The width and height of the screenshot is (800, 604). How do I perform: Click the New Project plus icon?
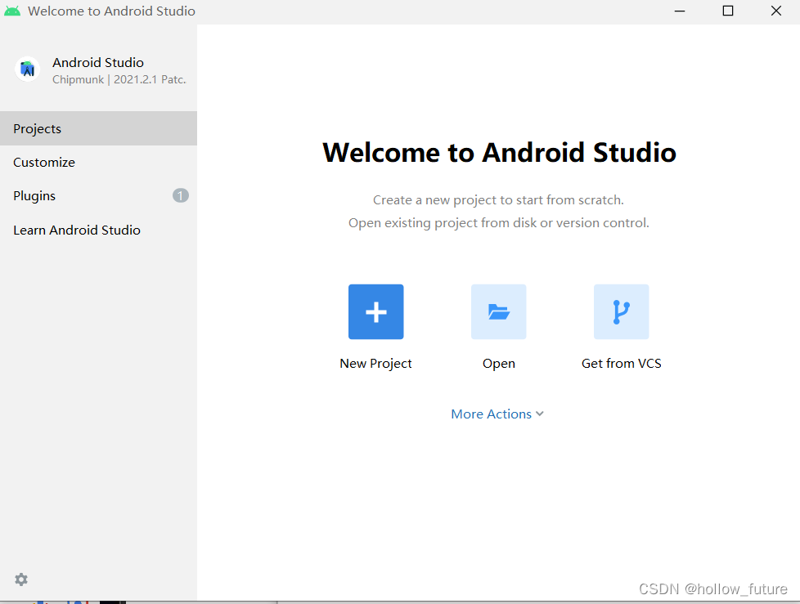[376, 312]
